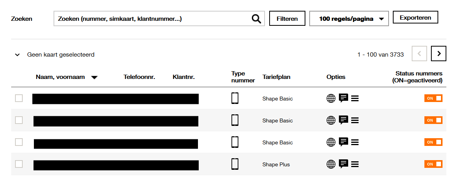Open the 100 regels/pagina dropdown

[x=349, y=18]
